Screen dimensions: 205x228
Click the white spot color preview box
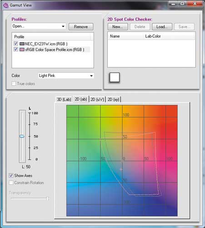(x=115, y=77)
